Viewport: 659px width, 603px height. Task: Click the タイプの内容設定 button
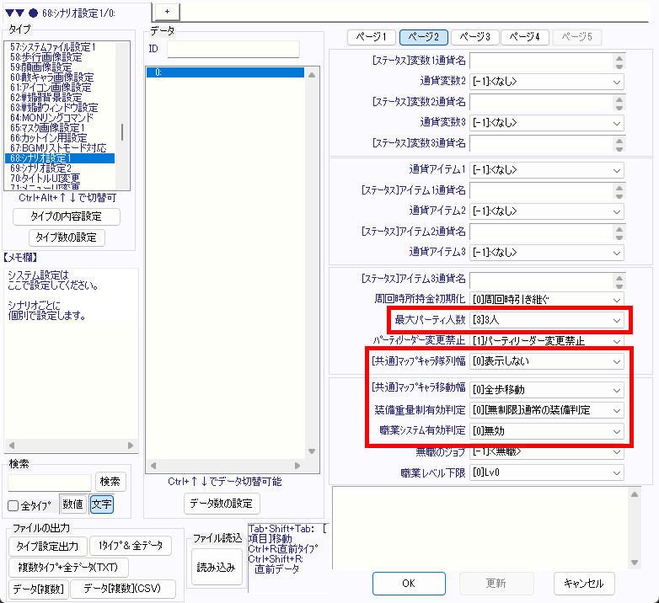(67, 216)
